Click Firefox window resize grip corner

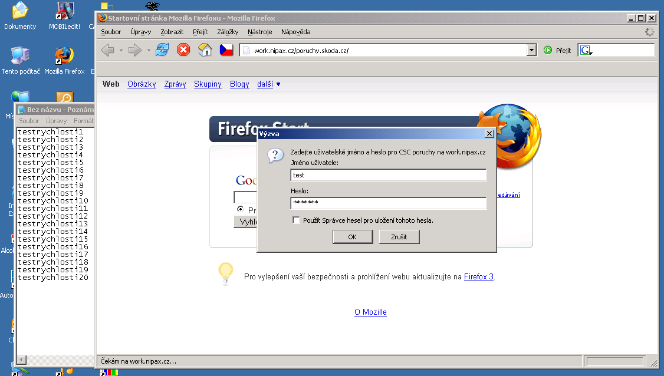point(654,363)
